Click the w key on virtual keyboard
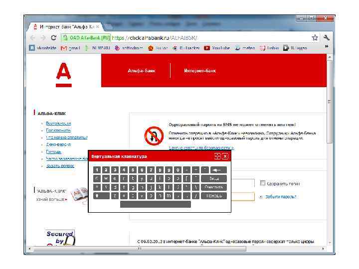 click(106, 178)
